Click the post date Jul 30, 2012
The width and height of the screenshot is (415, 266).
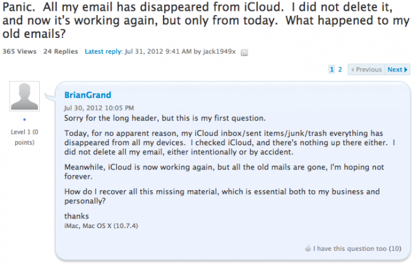click(x=99, y=109)
